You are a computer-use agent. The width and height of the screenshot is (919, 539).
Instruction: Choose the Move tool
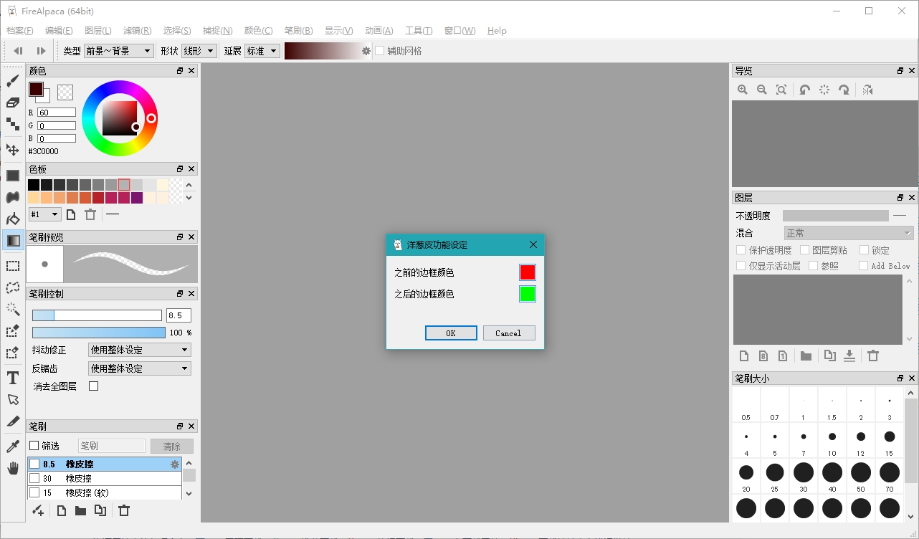click(13, 150)
